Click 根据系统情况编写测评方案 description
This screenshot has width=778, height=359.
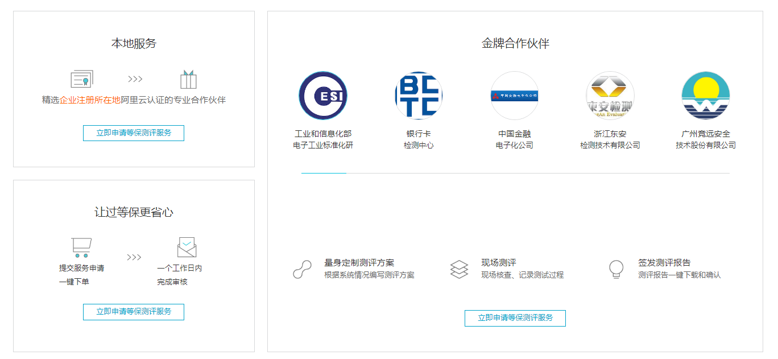[x=369, y=275]
